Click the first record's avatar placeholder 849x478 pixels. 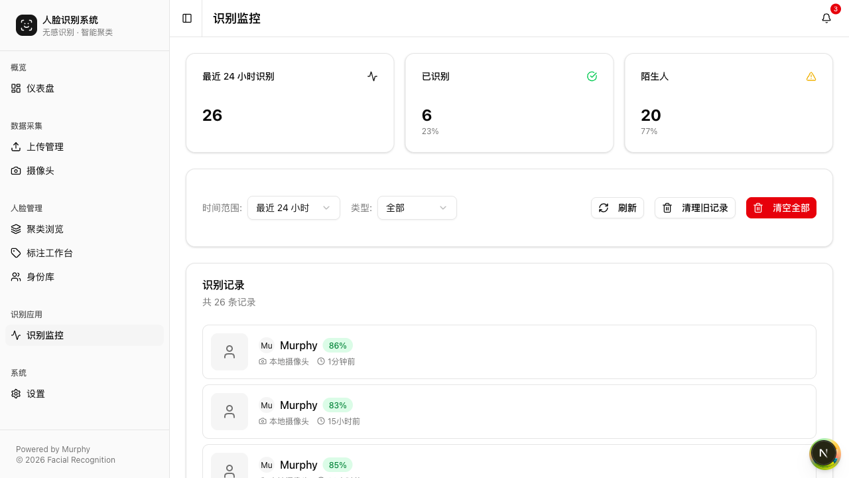click(229, 352)
